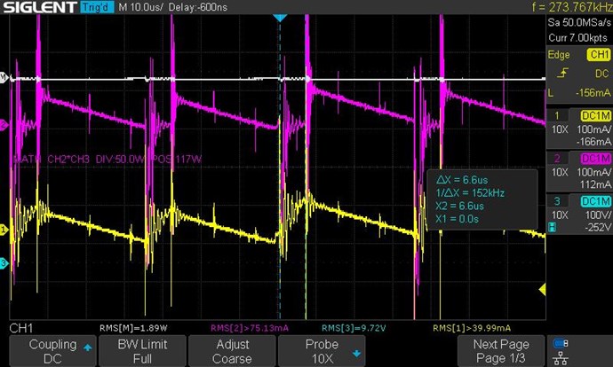The width and height of the screenshot is (613, 367).
Task: Click channel 2 scale 100mA/
Action: click(x=593, y=172)
